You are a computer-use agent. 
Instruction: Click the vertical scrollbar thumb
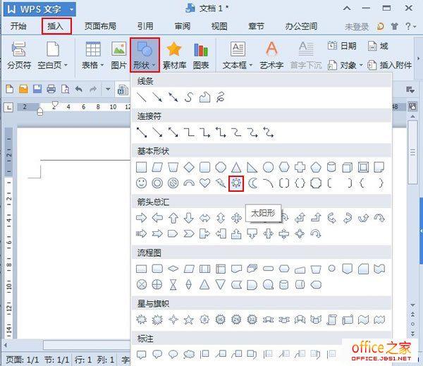coord(412,152)
